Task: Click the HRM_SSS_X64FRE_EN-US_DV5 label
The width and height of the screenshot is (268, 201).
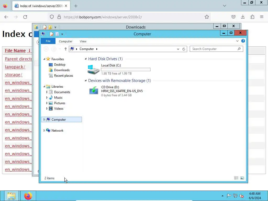Action: [122, 91]
